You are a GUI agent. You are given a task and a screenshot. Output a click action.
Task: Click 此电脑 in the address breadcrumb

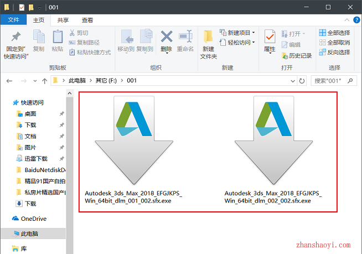click(77, 81)
